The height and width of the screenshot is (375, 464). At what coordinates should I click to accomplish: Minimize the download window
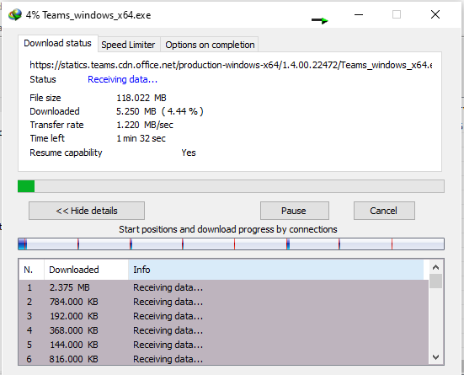tap(359, 14)
